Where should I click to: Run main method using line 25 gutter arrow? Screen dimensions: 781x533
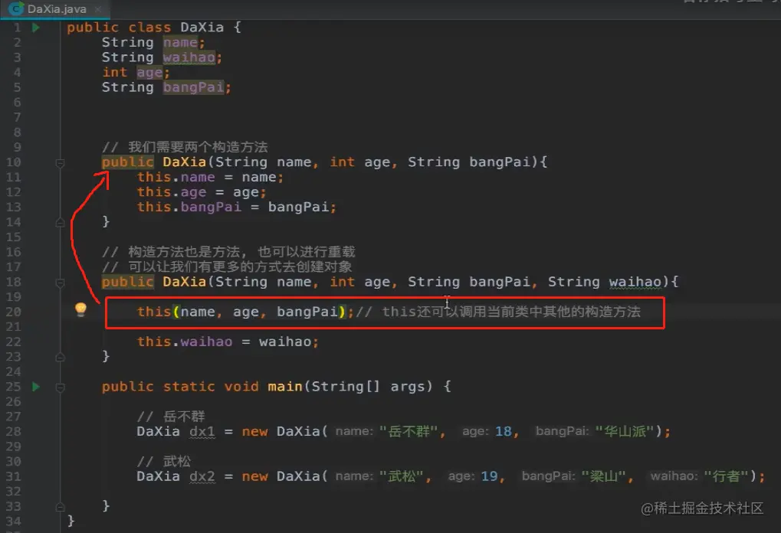tap(34, 387)
